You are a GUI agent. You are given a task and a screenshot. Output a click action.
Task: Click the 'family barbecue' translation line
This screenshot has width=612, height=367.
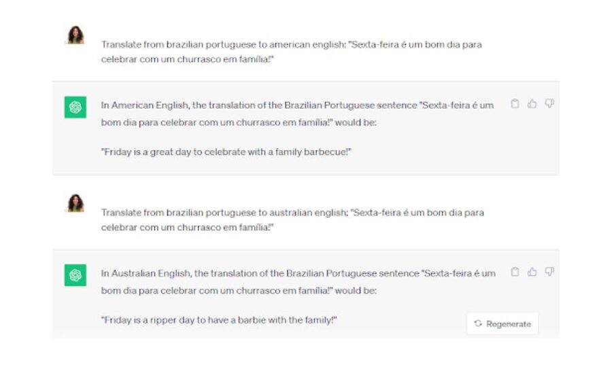[226, 152]
